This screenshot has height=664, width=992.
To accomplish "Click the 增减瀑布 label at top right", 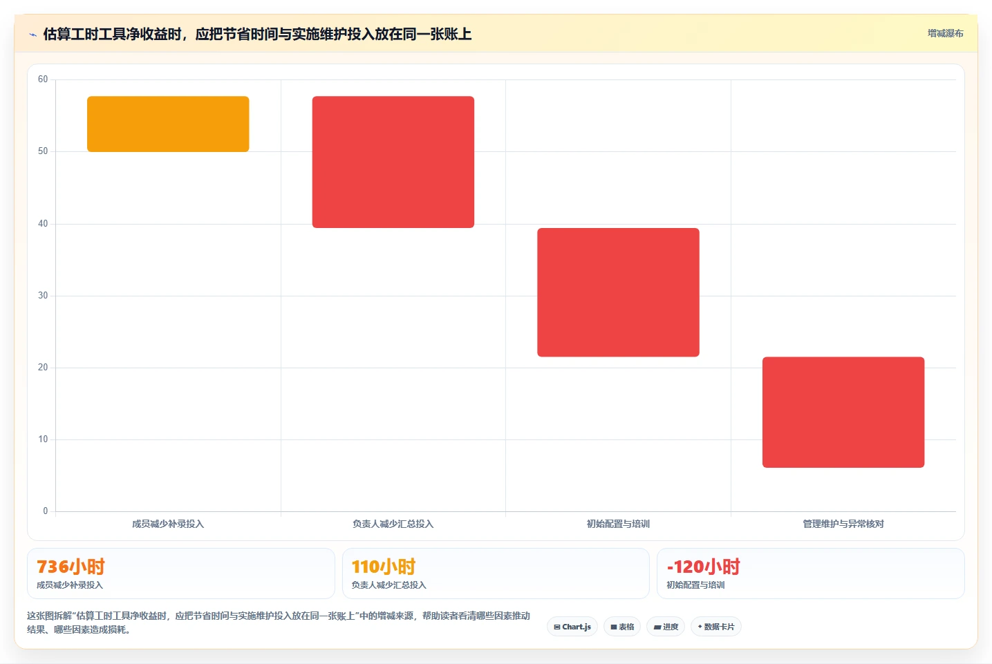I will click(945, 33).
